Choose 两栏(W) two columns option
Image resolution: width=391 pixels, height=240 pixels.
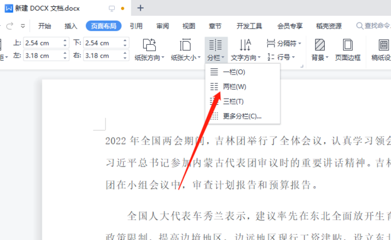pos(242,87)
